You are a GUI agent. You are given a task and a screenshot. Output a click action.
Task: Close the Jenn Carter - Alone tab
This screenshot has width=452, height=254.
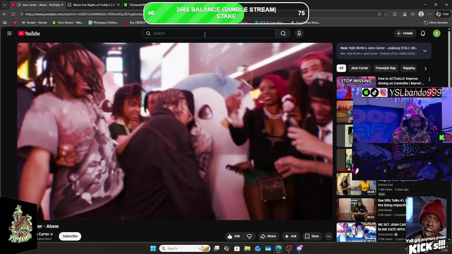pyautogui.click(x=62, y=5)
